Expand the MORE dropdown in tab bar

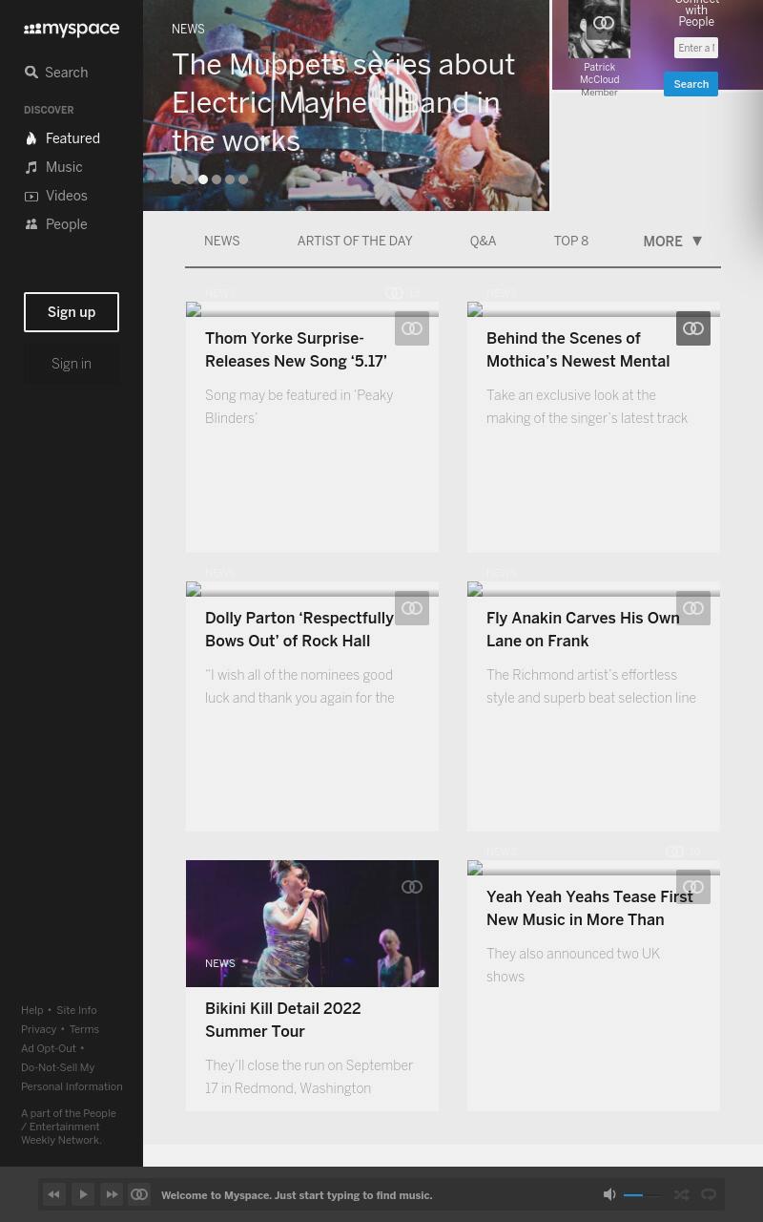pyautogui.click(x=672, y=242)
